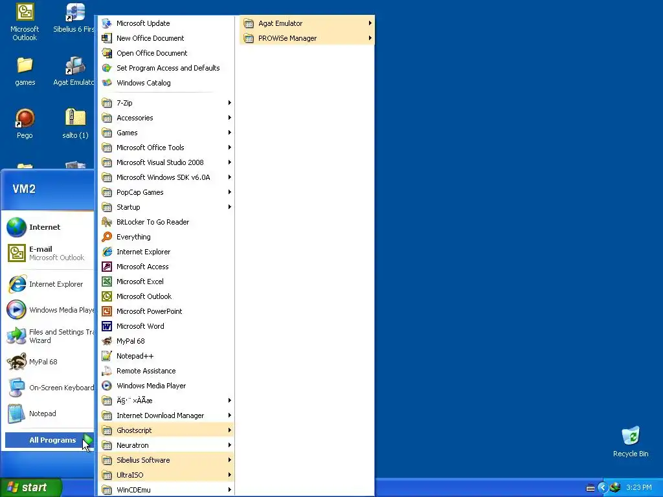
Task: Open the PROWiSe Manager submenu item
Action: [307, 38]
